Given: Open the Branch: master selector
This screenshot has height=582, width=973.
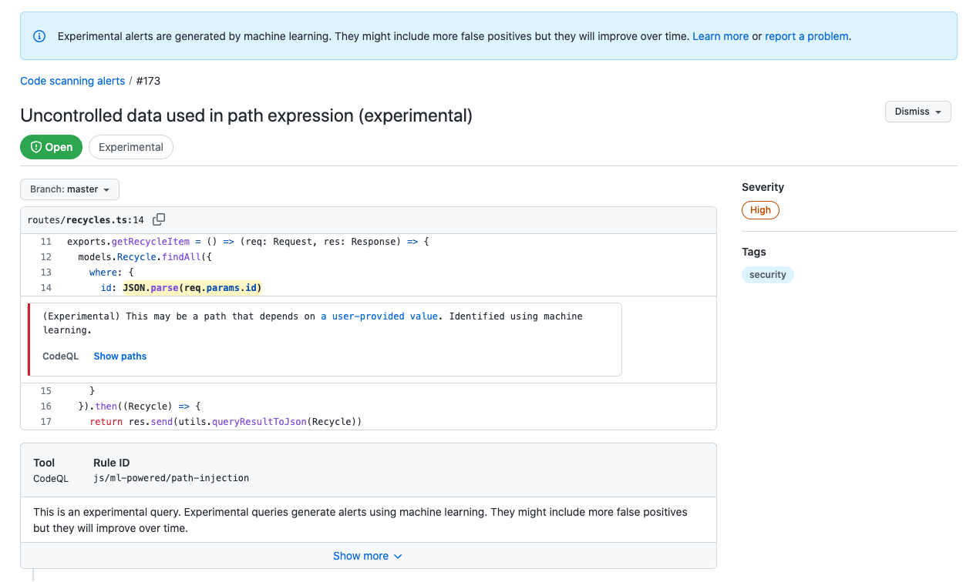Looking at the screenshot, I should (69, 189).
